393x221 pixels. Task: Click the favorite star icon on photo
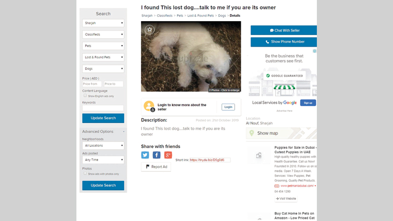point(149,30)
